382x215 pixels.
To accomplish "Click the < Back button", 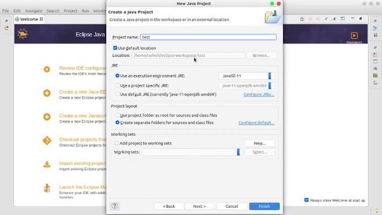I will pos(169,206).
